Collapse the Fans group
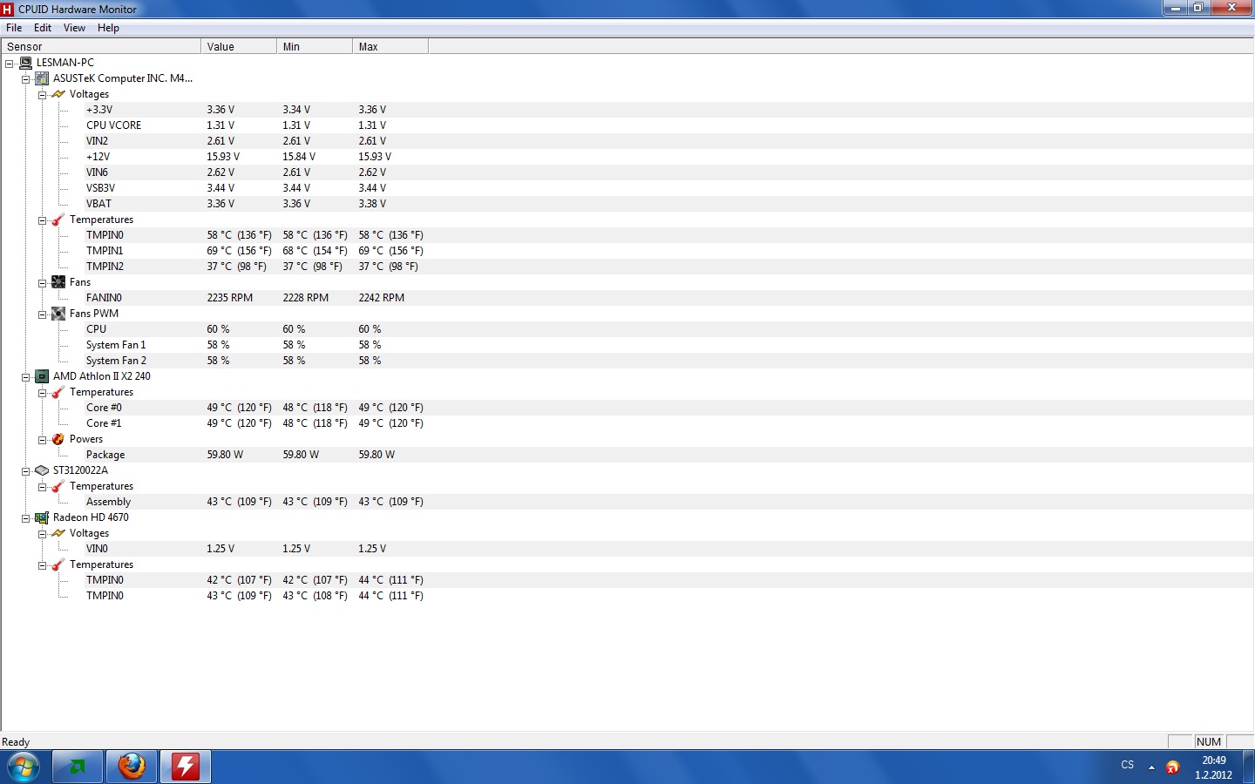The image size is (1255, 784). point(42,283)
